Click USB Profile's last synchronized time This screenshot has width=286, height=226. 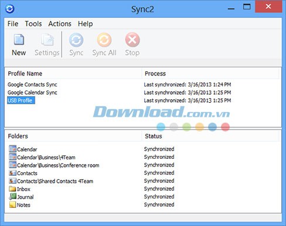tap(188, 100)
